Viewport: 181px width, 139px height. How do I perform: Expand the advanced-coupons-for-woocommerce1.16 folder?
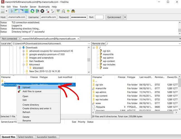pos(23,51)
